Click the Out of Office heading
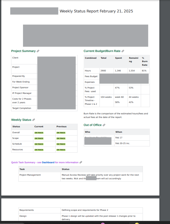This screenshot has width=170, height=224. pyautogui.click(x=93, y=125)
